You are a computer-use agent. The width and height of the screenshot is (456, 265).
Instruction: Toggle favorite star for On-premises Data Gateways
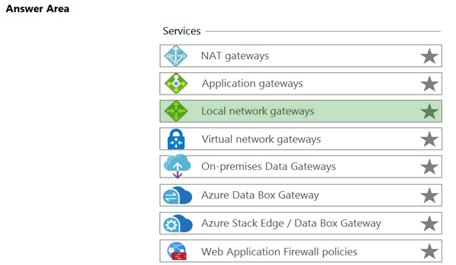tap(429, 167)
